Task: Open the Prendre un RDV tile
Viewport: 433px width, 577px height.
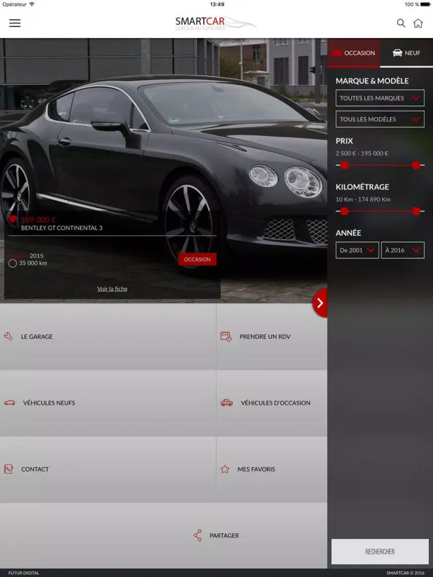Action: click(272, 336)
